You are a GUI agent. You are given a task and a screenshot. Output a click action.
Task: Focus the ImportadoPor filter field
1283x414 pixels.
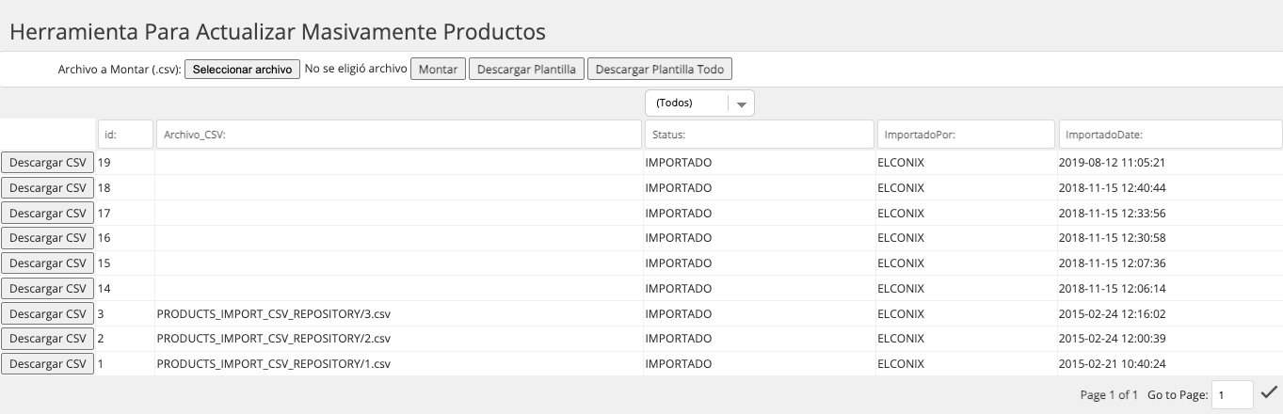[x=965, y=135]
